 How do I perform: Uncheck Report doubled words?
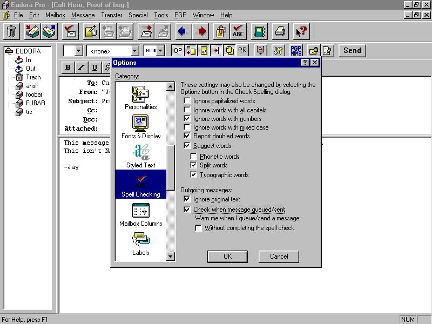187,136
